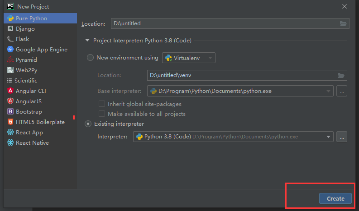Click ellipsis button beside Interpreter
This screenshot has width=359, height=211.
(342, 137)
